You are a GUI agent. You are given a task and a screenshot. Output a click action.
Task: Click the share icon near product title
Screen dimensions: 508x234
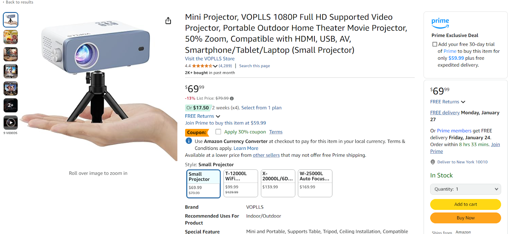click(x=168, y=20)
